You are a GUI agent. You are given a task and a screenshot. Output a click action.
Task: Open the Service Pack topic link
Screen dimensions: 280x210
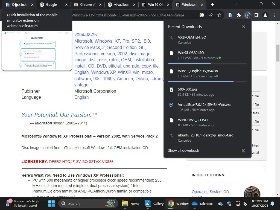87,47
